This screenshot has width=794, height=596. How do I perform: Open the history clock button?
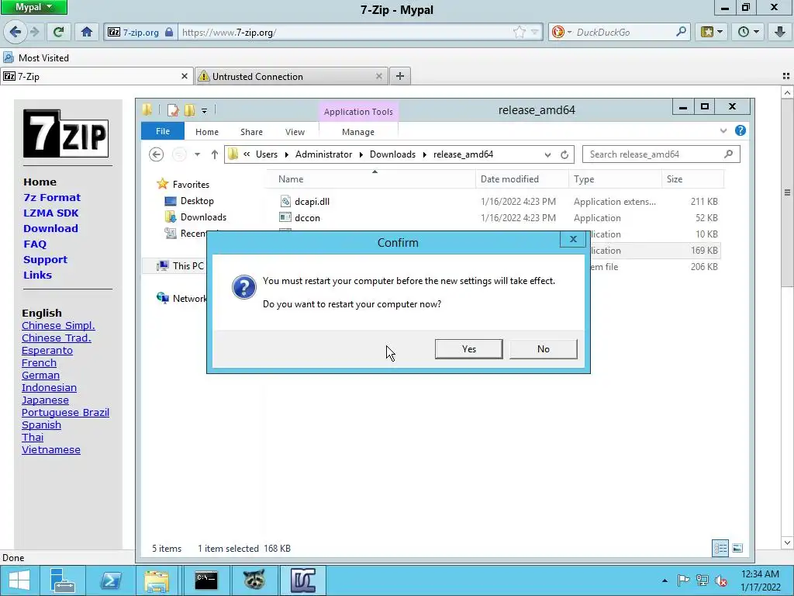748,32
